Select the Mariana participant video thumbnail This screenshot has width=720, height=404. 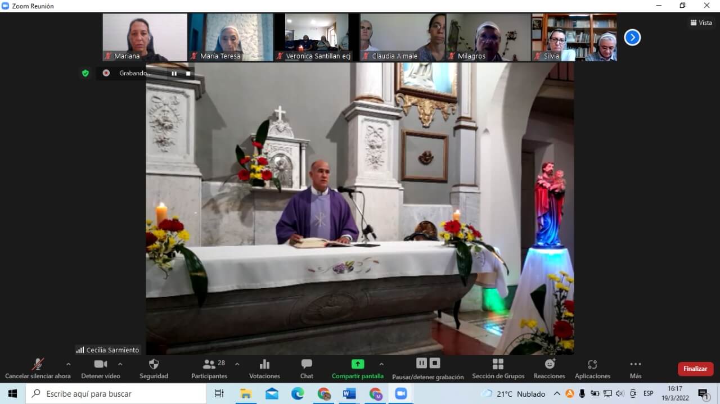pyautogui.click(x=145, y=38)
